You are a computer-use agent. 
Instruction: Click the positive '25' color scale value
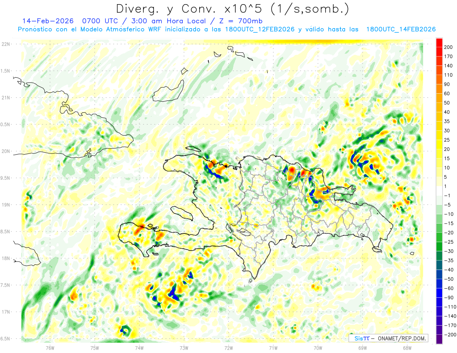click(x=447, y=140)
